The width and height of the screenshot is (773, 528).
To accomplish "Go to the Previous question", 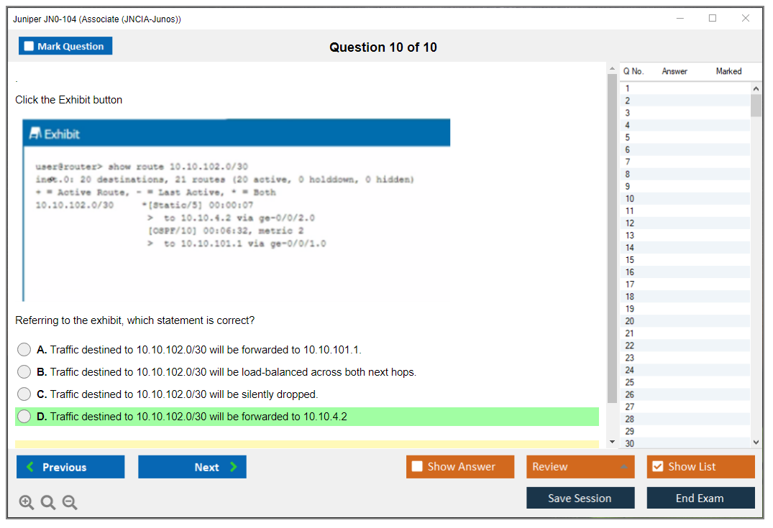I will click(70, 467).
